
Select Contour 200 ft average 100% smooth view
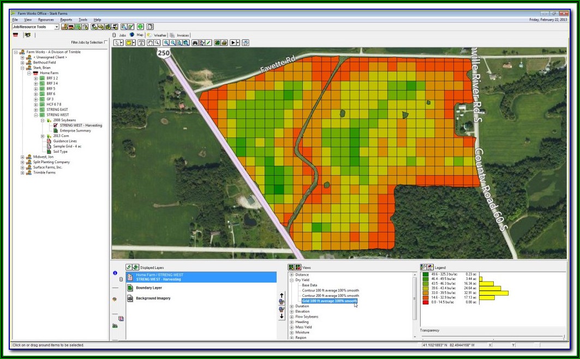(x=330, y=296)
